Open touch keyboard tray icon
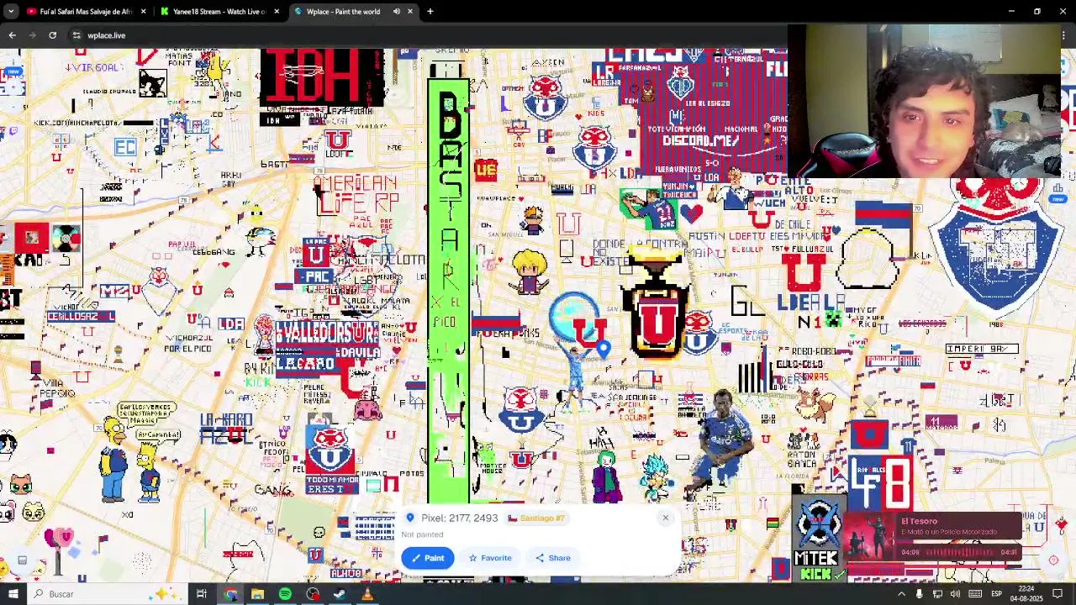 [x=975, y=594]
